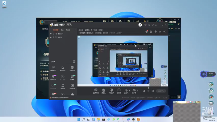Open the 视频连麦 video co-stream tool

pyautogui.click(x=53, y=78)
